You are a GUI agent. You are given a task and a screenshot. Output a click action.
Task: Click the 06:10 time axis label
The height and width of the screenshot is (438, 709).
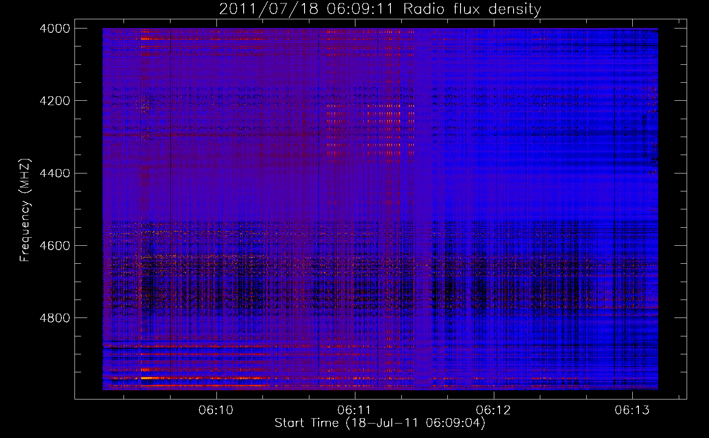click(x=216, y=410)
